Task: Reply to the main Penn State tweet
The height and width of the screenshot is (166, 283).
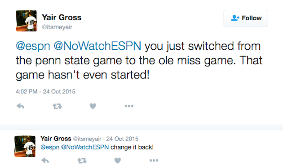Action: pyautogui.click(x=20, y=106)
